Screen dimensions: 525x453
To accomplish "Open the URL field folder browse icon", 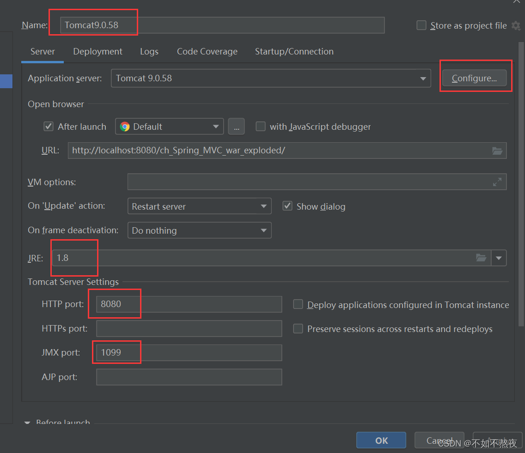I will click(497, 151).
